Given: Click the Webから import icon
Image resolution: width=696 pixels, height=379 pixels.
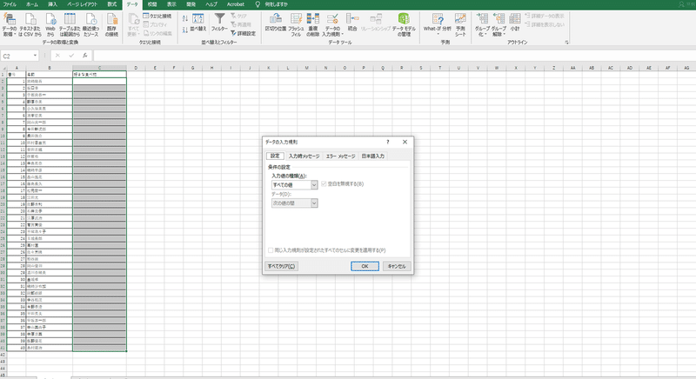Looking at the screenshot, I should (x=50, y=25).
